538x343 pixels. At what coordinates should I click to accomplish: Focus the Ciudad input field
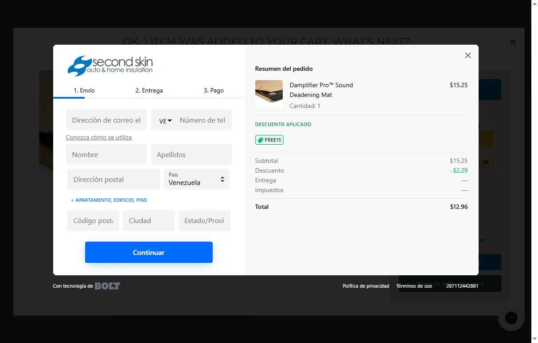(148, 220)
